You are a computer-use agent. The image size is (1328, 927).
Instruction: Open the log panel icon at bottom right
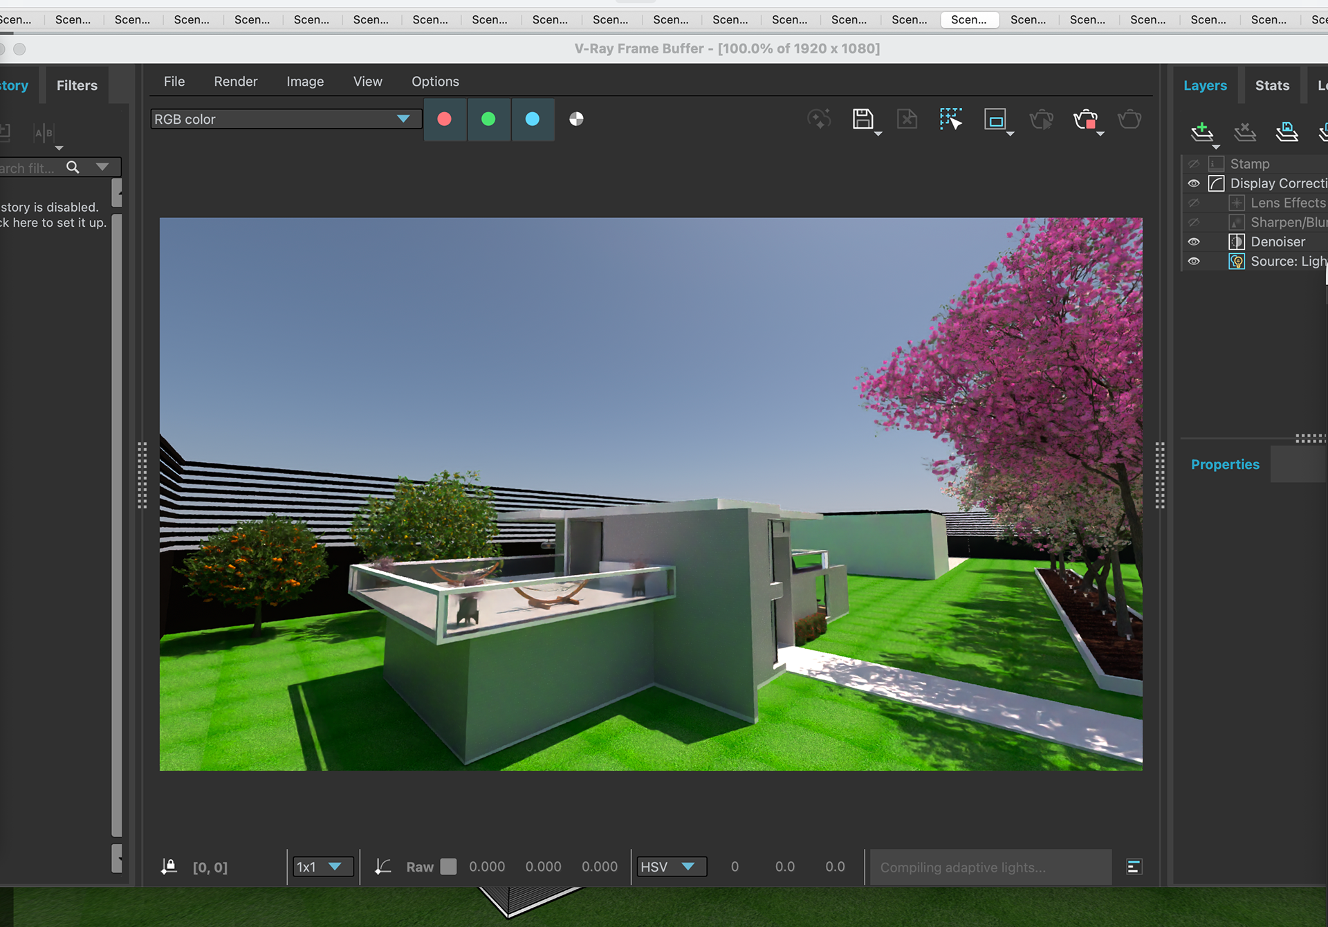click(x=1134, y=867)
